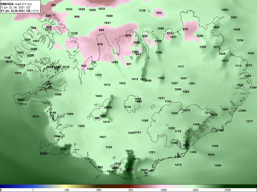Click the 807 height value
Image resolution: width=257 pixels, height=192 pixels.
[54, 5]
